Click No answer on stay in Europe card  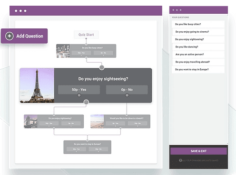[x=98, y=149]
